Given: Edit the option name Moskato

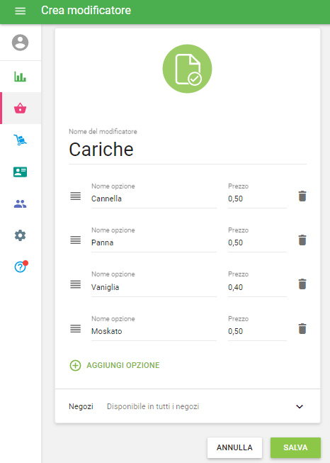Looking at the screenshot, I should click(154, 331).
